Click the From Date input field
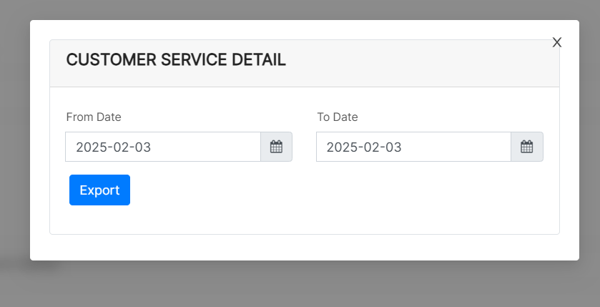This screenshot has height=307, width=600. (163, 147)
